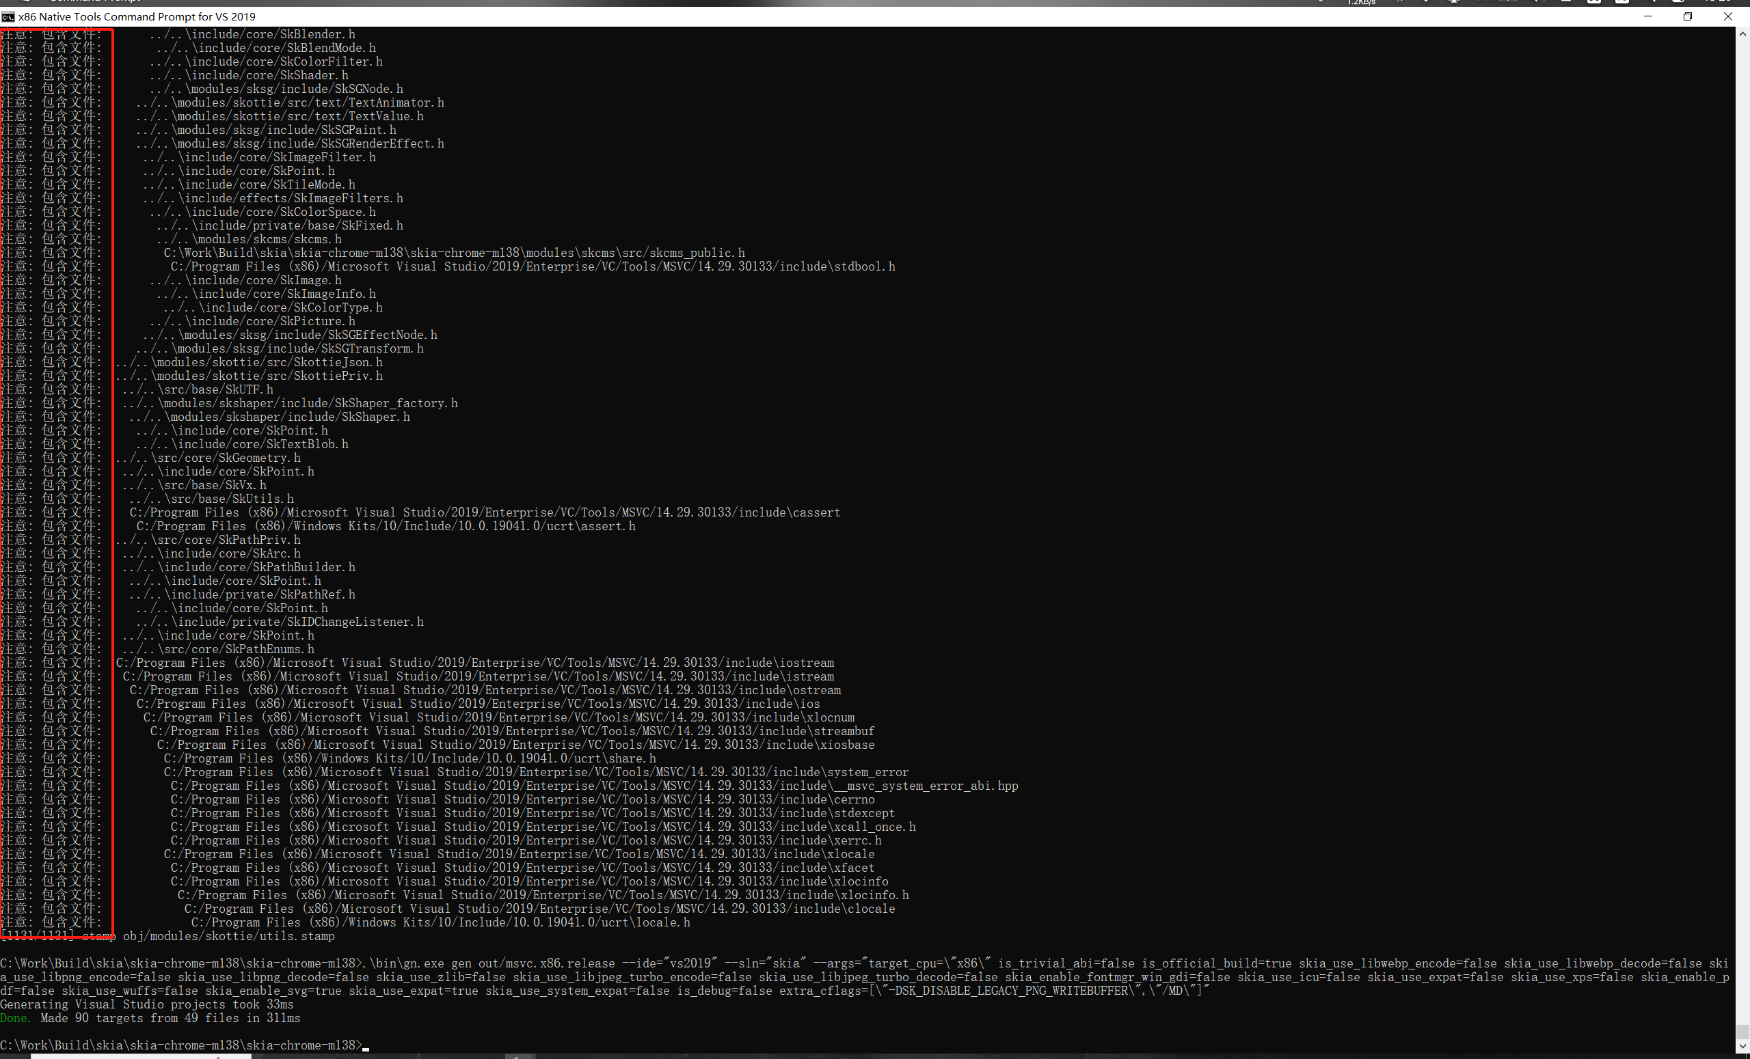Image resolution: width=1750 pixels, height=1059 pixels.
Task: Click the SkIDChangeListener.h line
Action: pos(280,622)
